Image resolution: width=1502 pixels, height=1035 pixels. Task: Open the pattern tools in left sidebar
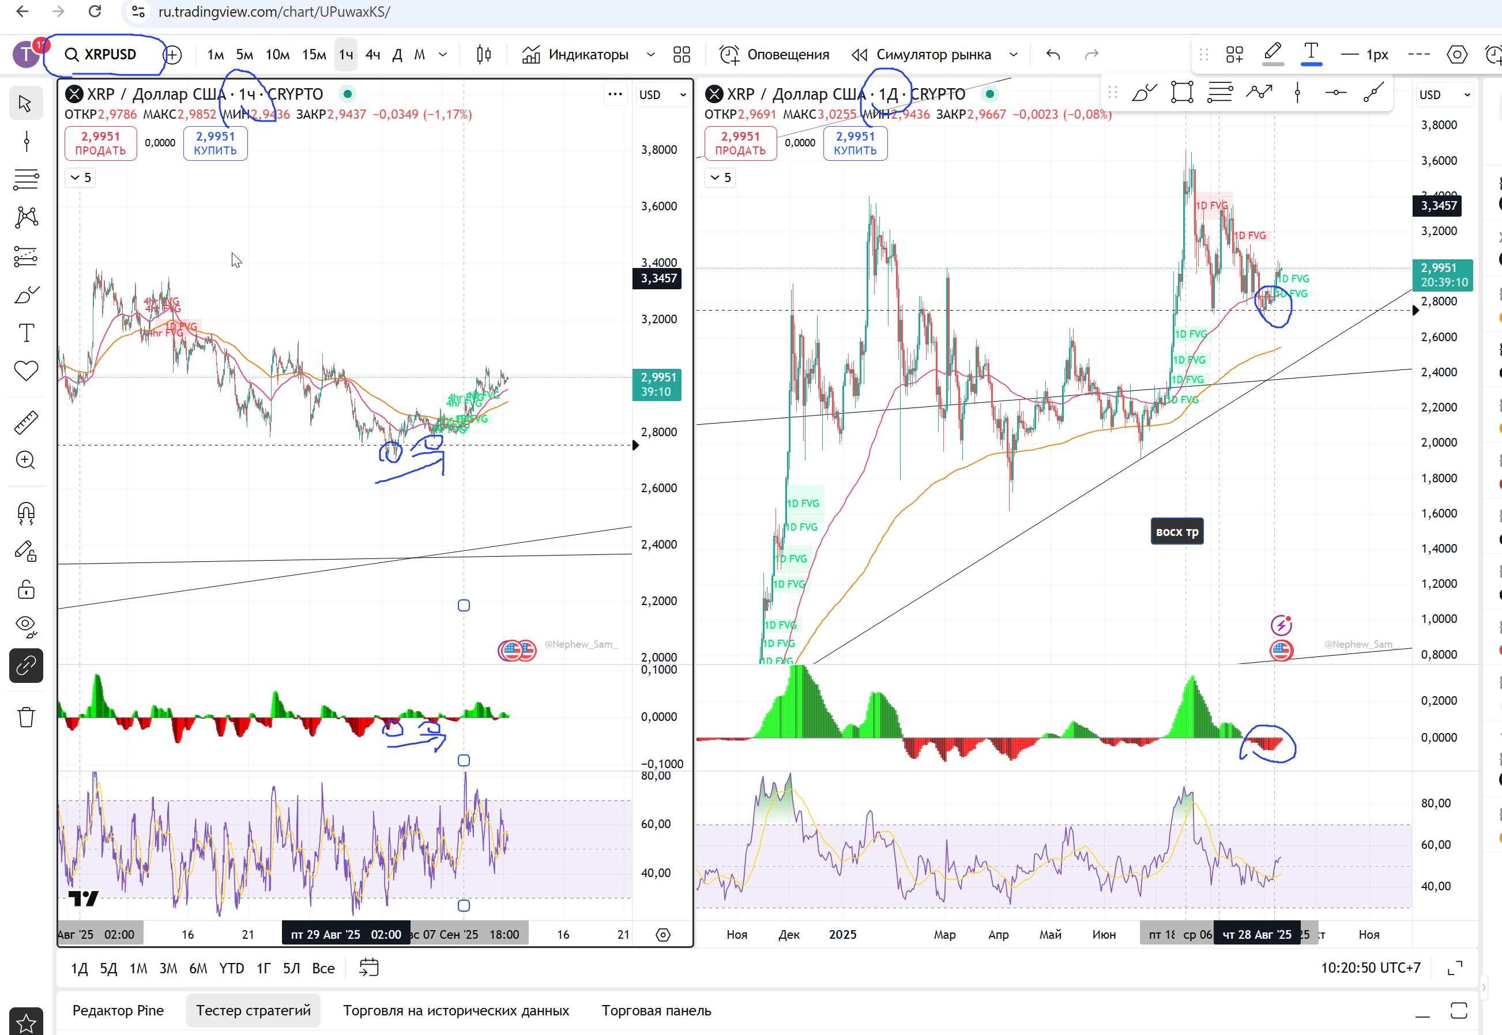pos(26,217)
